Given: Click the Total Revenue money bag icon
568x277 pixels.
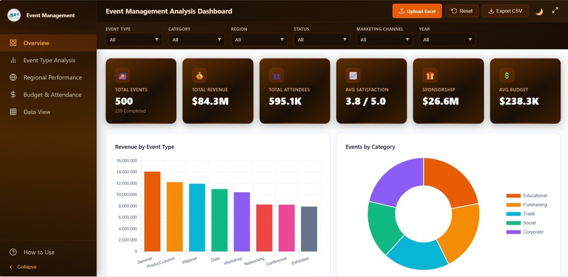Looking at the screenshot, I should pyautogui.click(x=198, y=75).
